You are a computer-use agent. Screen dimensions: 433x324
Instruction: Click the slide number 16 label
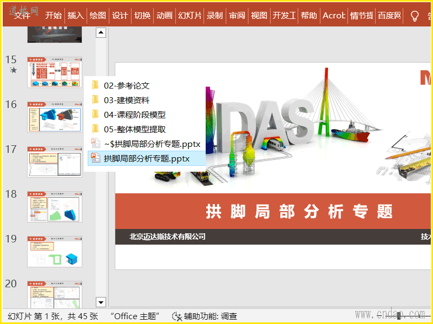coord(11,104)
